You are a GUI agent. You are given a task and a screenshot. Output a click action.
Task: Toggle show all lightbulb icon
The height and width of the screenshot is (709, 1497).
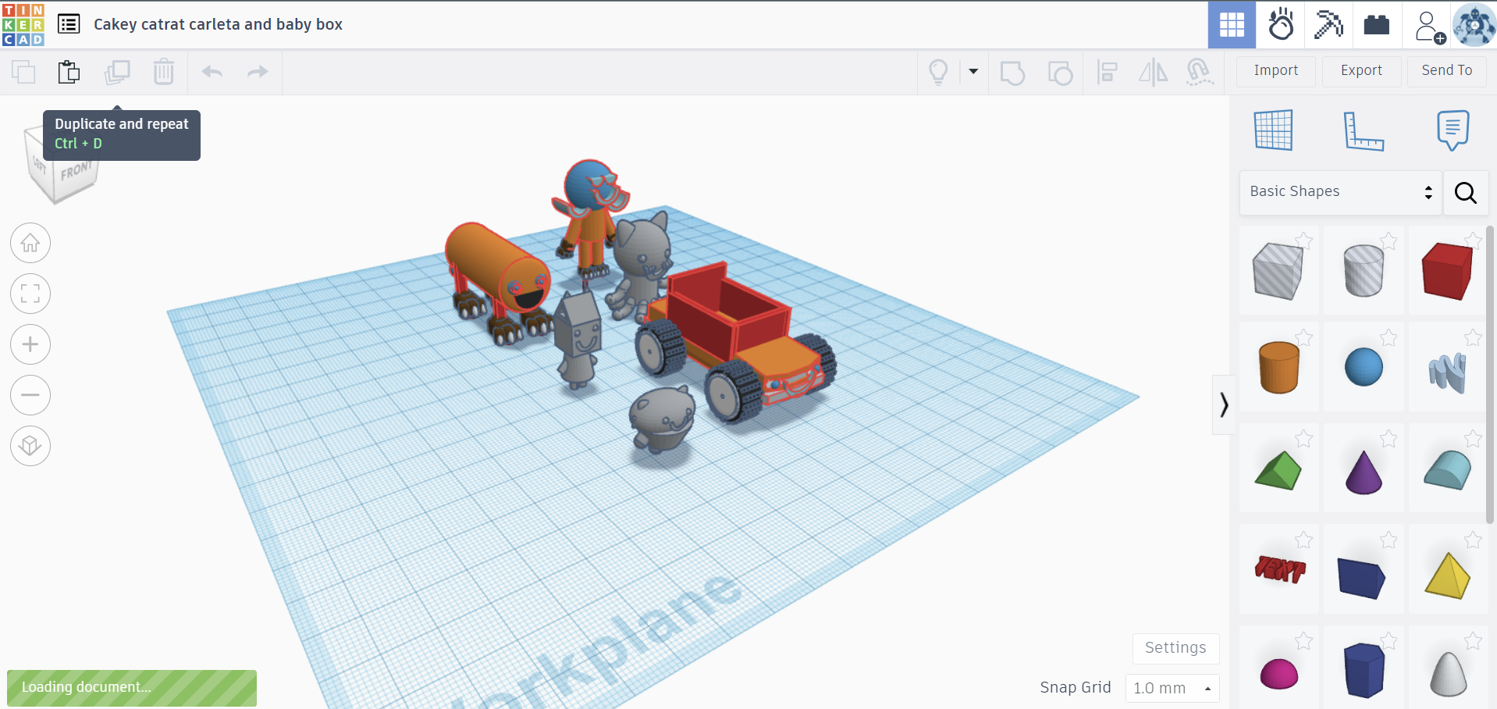(938, 72)
